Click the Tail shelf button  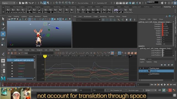51,10
